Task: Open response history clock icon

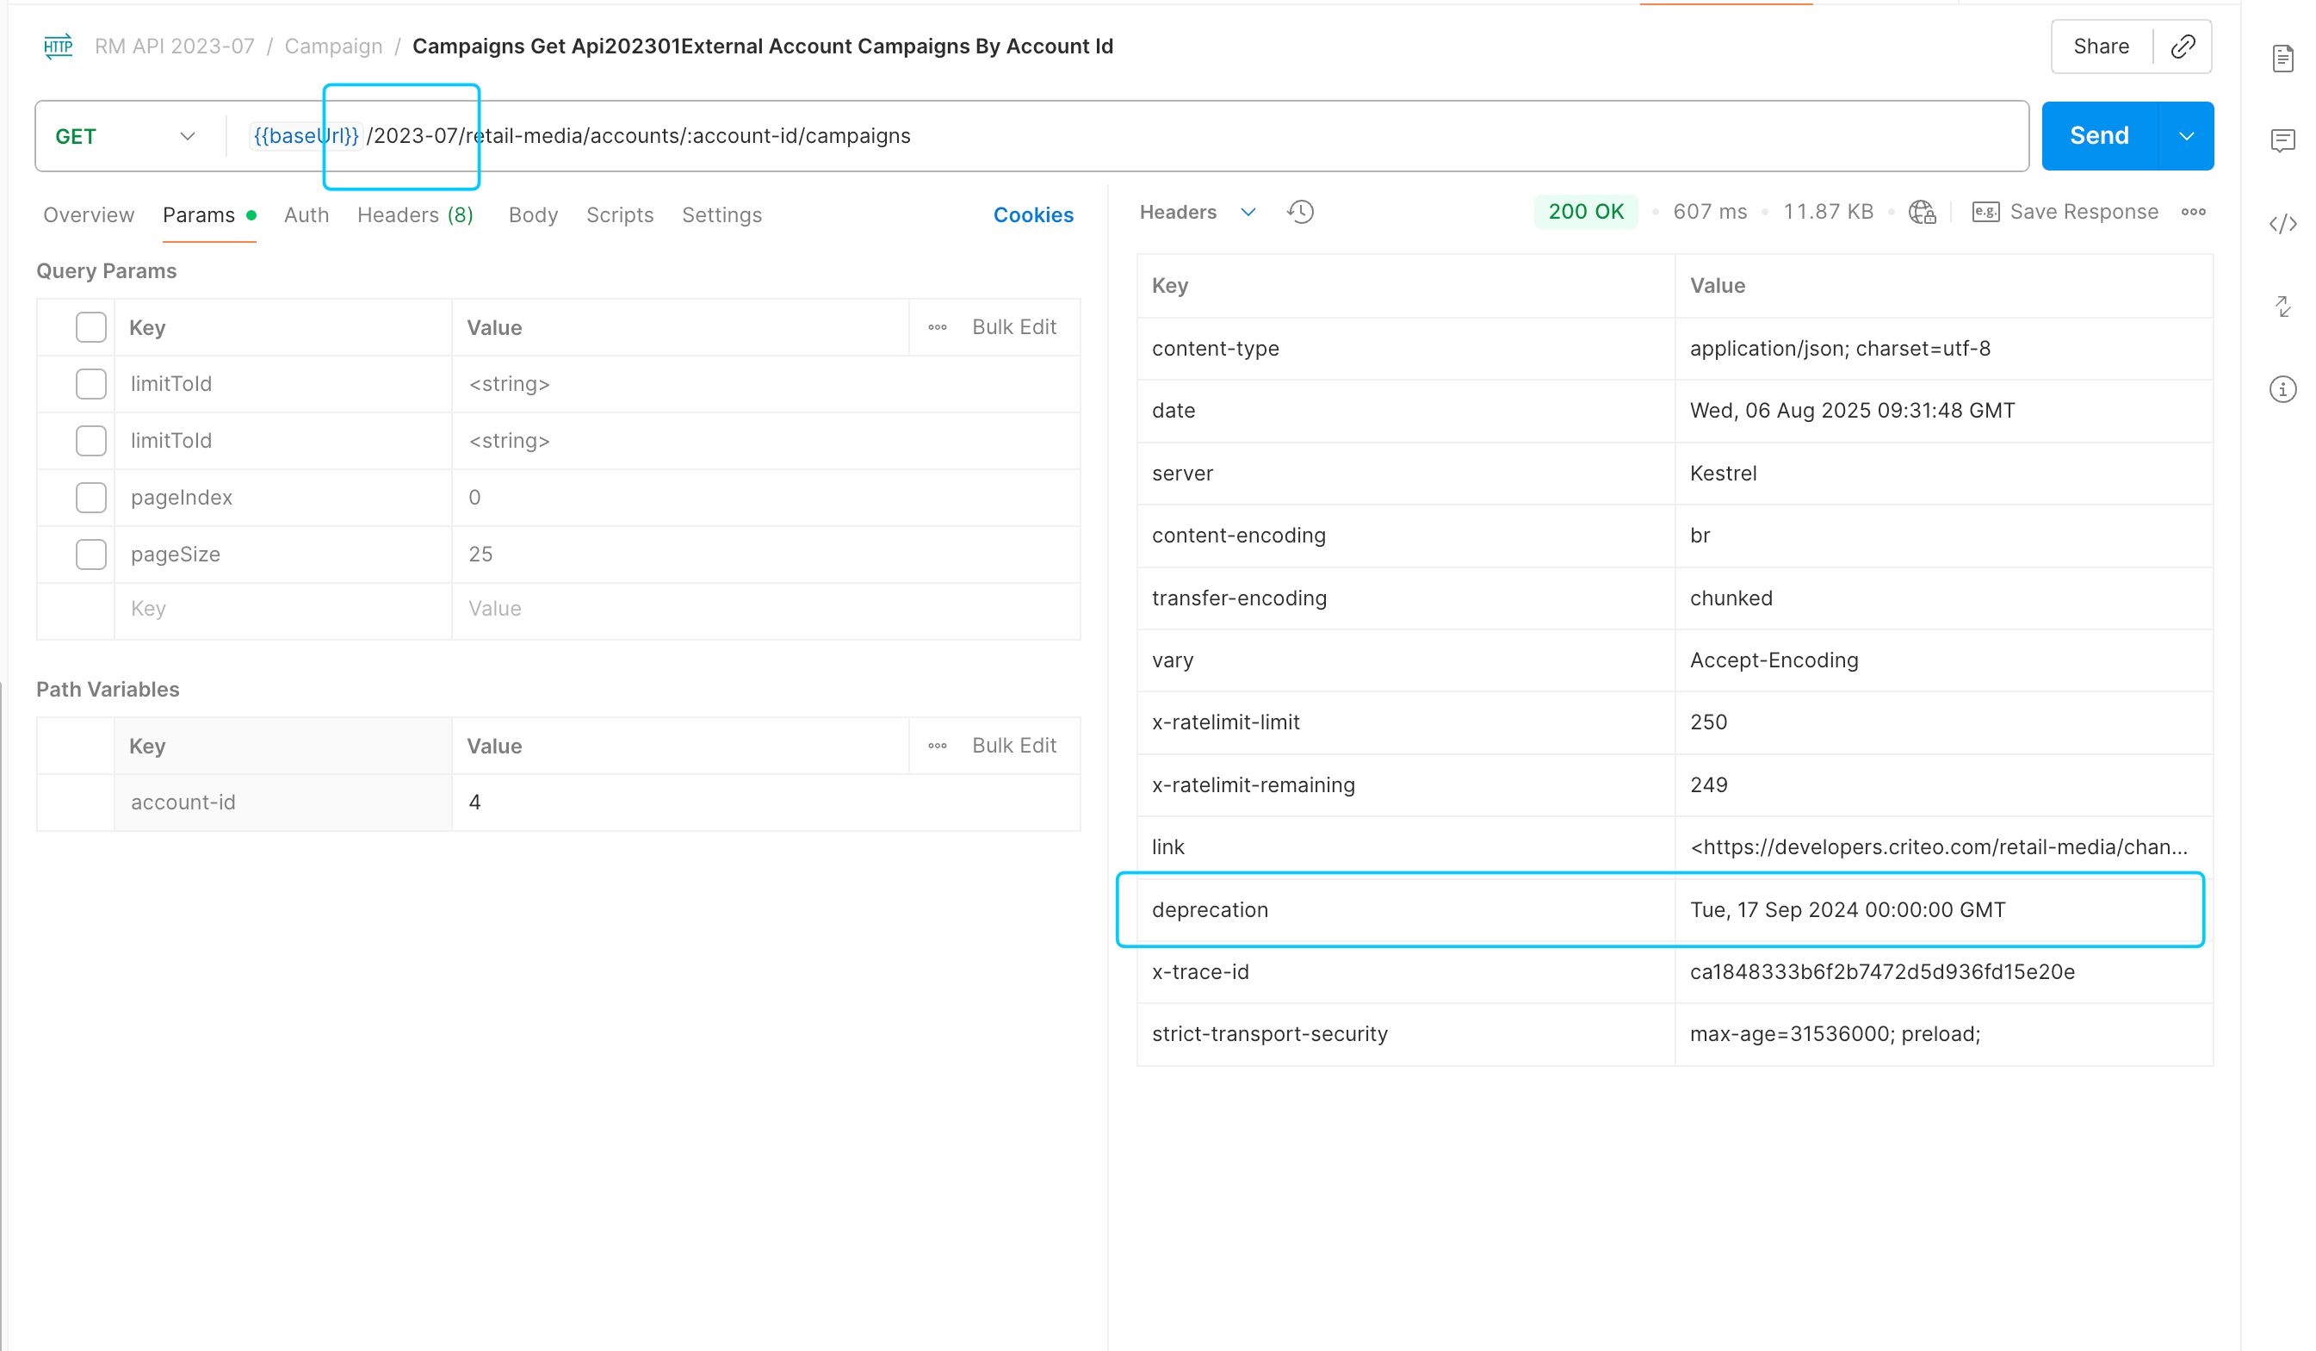Action: click(x=1300, y=213)
